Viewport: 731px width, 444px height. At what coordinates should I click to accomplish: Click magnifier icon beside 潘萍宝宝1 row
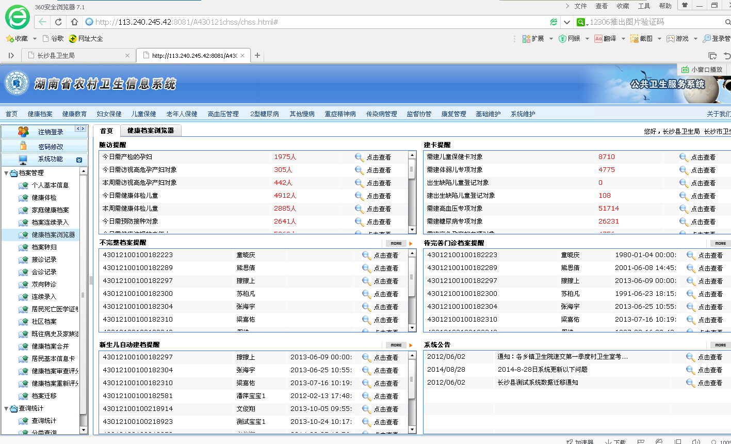pyautogui.click(x=367, y=396)
